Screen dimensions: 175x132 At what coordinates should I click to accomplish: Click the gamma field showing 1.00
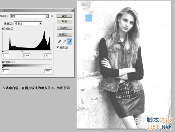point(27,56)
